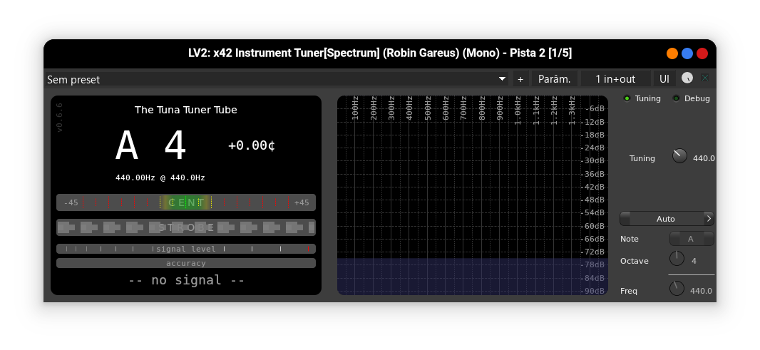Click the Tuning value 440.0
Image resolution: width=760 pixels, height=350 pixels.
click(704, 158)
